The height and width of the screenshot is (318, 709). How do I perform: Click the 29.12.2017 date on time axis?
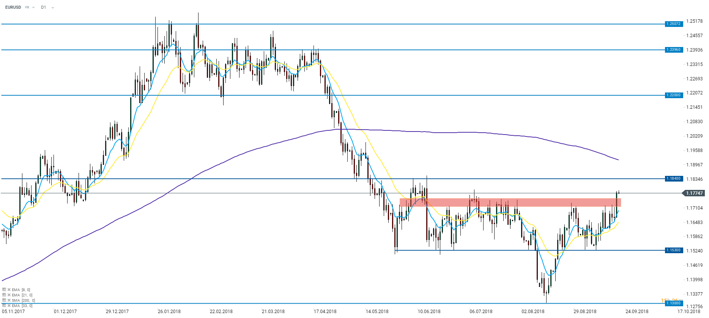(117, 312)
